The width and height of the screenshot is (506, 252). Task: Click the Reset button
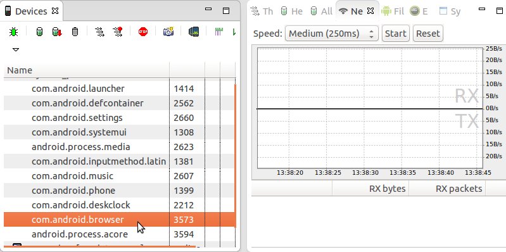point(428,33)
